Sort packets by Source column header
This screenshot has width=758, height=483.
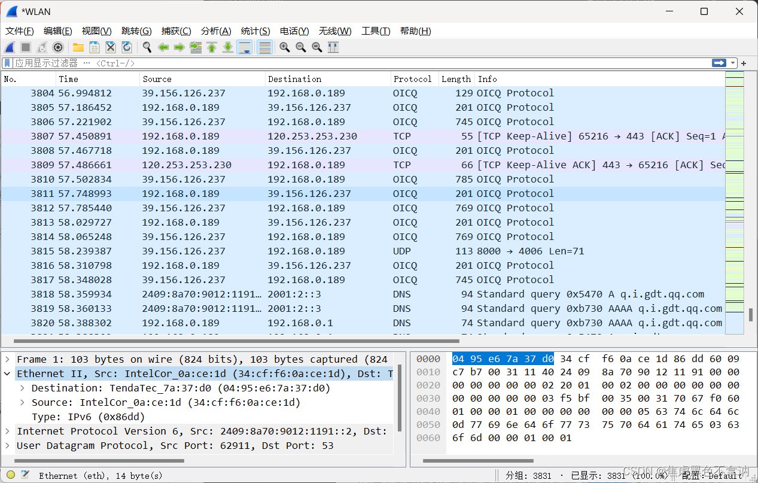coord(203,79)
